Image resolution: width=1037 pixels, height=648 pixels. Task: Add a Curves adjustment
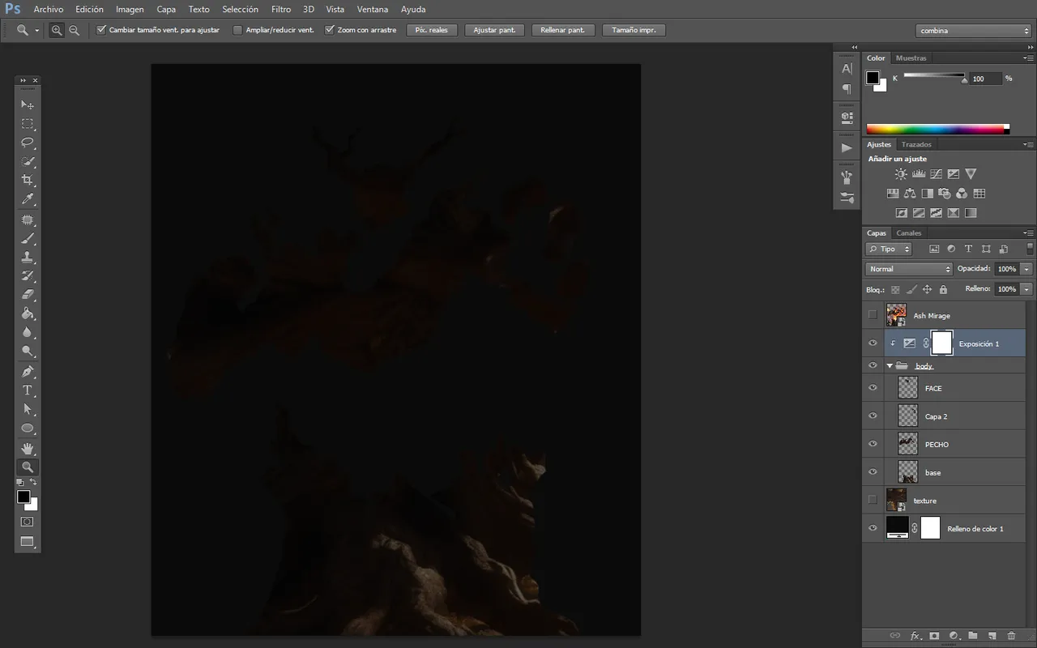pyautogui.click(x=936, y=174)
